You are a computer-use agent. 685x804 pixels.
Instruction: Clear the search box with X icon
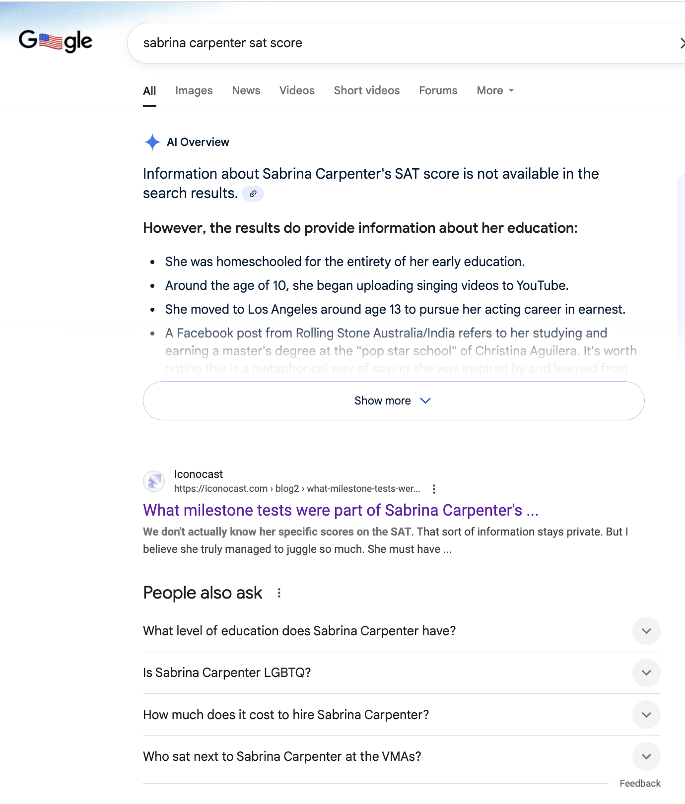pos(682,43)
